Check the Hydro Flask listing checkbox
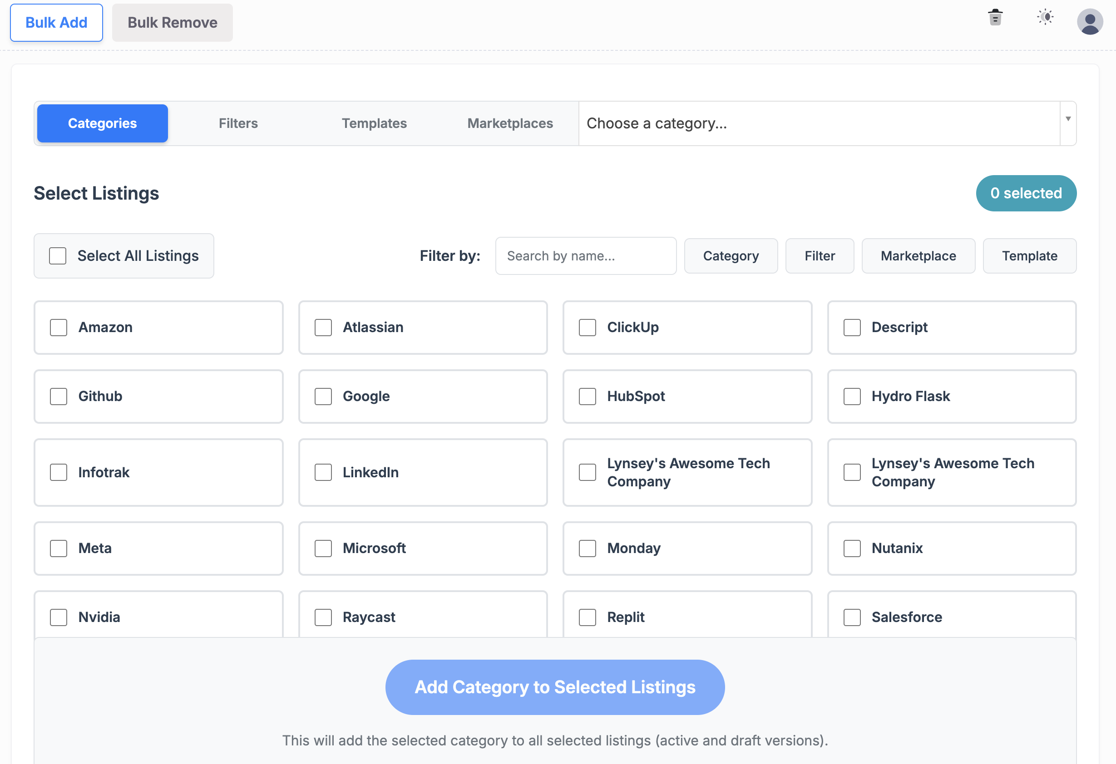 coord(852,397)
